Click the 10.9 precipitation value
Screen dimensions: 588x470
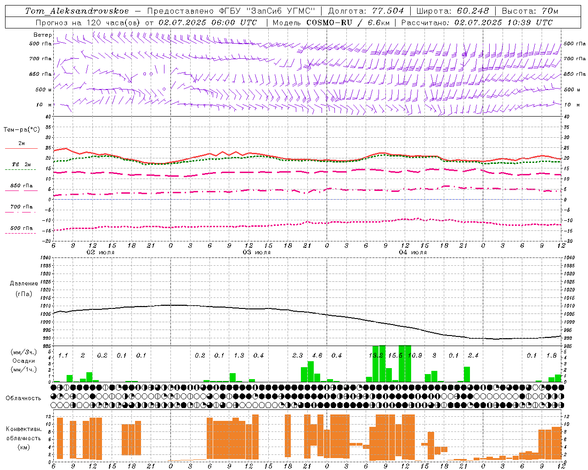click(415, 356)
